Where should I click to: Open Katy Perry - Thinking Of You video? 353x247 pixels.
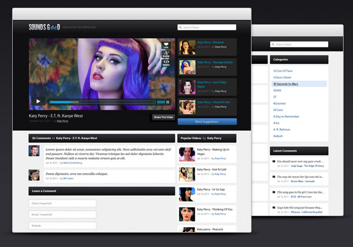(215, 209)
